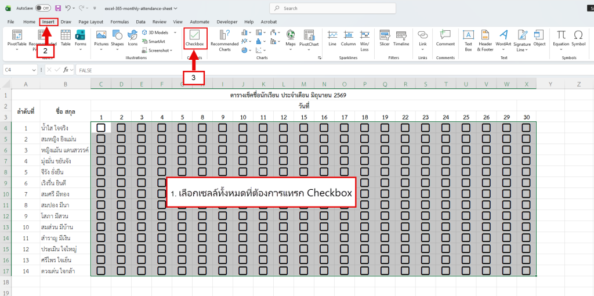Image resolution: width=594 pixels, height=296 pixels.
Task: Insert an Equation
Action: 561,39
